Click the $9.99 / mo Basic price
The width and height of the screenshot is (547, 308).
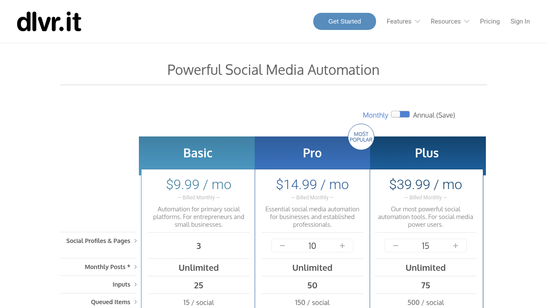pos(199,184)
